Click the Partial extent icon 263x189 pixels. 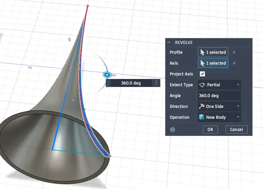pyautogui.click(x=202, y=85)
